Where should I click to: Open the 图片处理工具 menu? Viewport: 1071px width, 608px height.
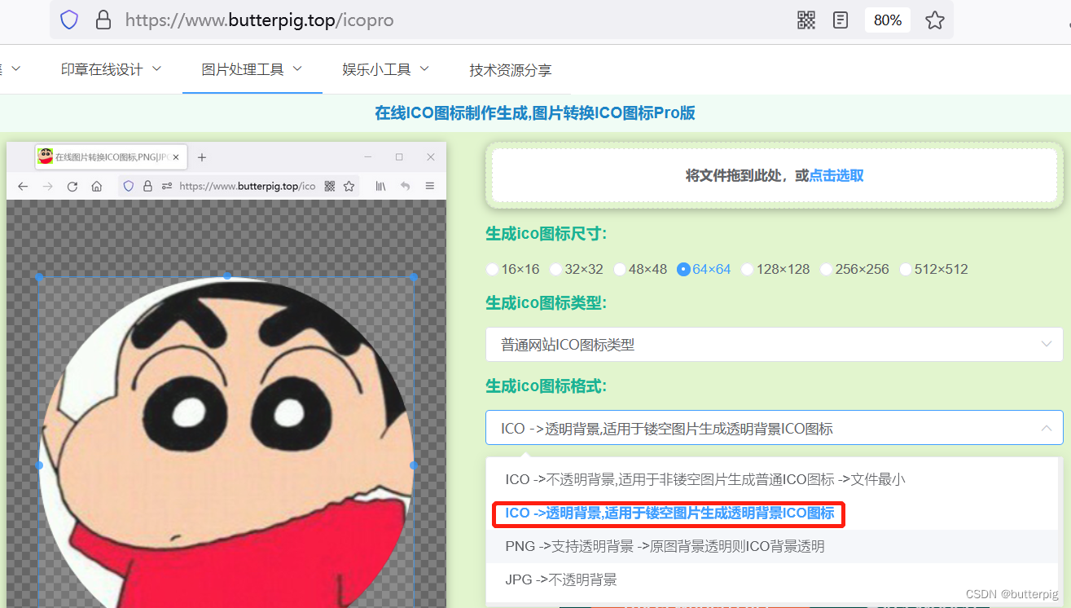pos(252,70)
